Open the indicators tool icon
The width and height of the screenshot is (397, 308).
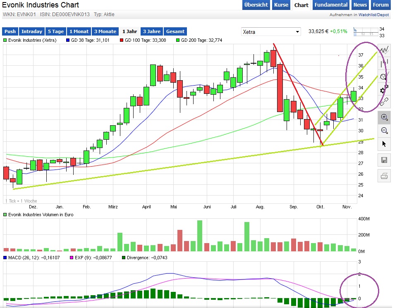tap(384, 76)
